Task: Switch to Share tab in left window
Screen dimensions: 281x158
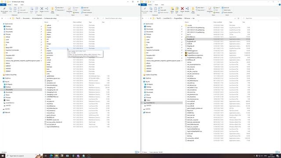Action: [x=16, y=5]
